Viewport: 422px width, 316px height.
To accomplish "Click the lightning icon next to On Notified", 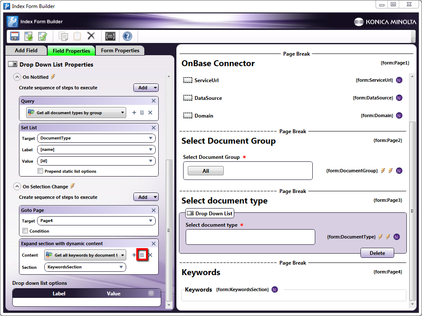I will [x=52, y=77].
